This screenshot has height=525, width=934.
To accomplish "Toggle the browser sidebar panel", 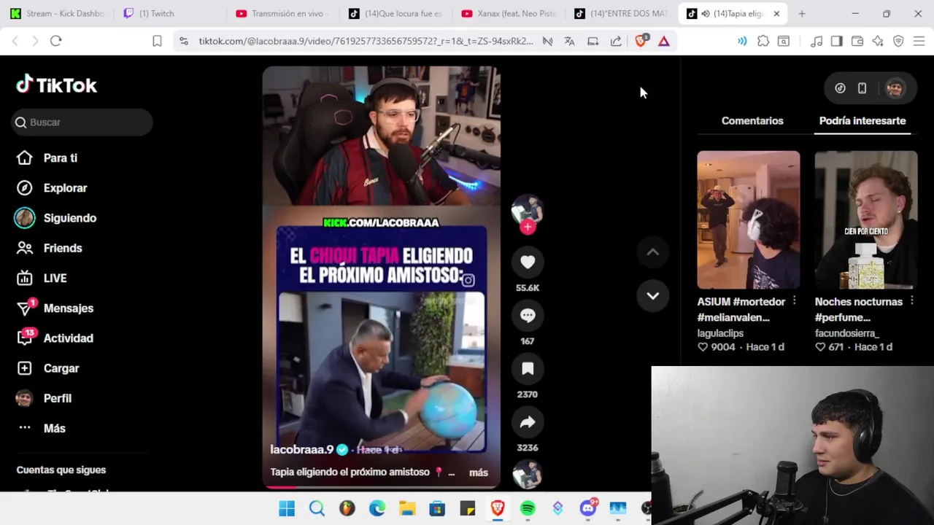I will pos(836,41).
